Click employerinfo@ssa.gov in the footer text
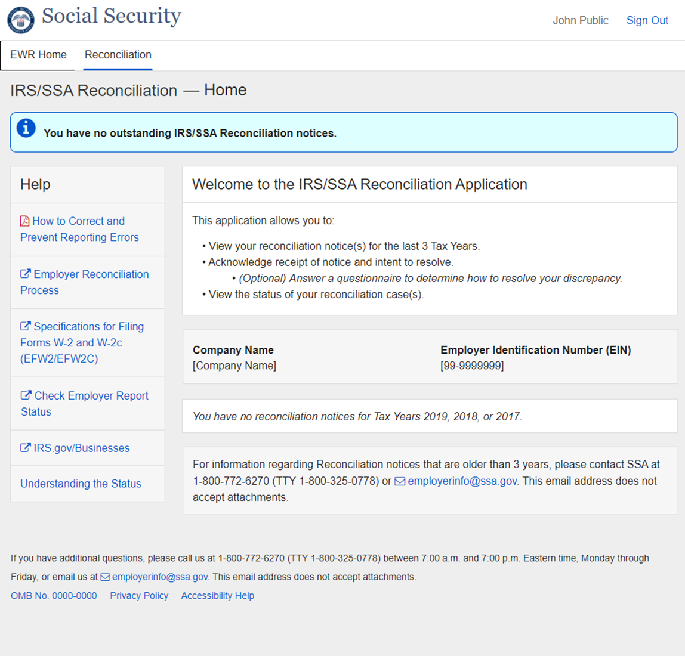The height and width of the screenshot is (656, 685). click(160, 577)
